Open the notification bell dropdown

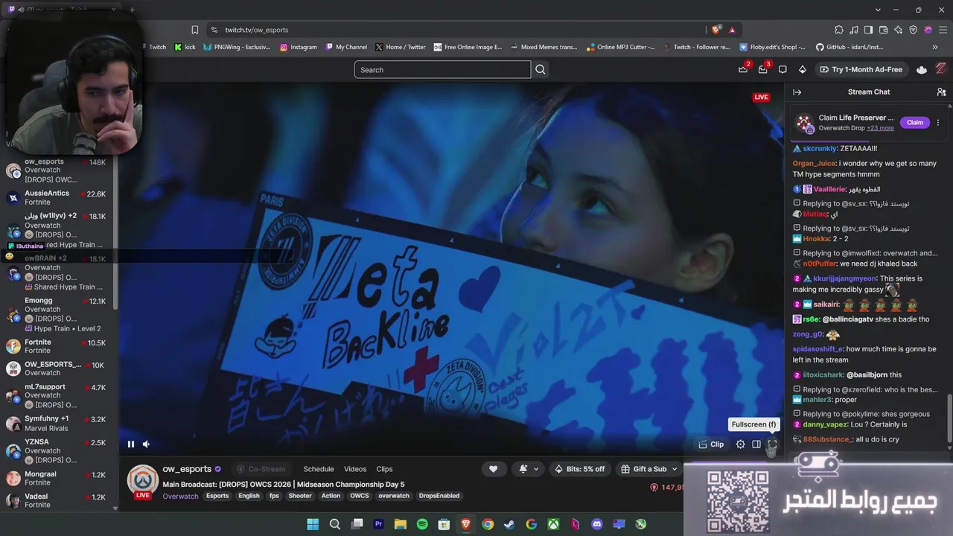pos(528,469)
